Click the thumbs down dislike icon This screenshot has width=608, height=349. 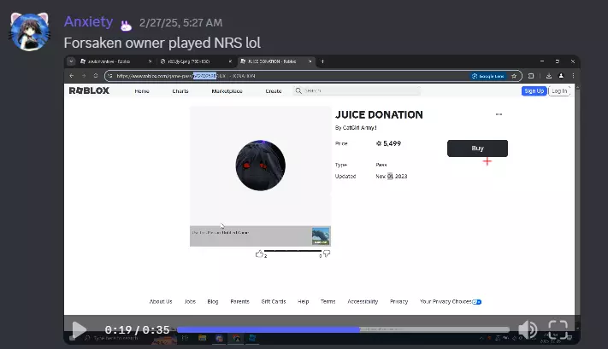[x=327, y=253]
